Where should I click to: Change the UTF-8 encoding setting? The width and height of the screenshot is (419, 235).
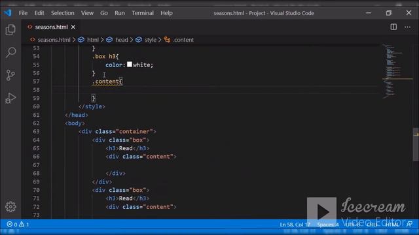click(x=352, y=225)
